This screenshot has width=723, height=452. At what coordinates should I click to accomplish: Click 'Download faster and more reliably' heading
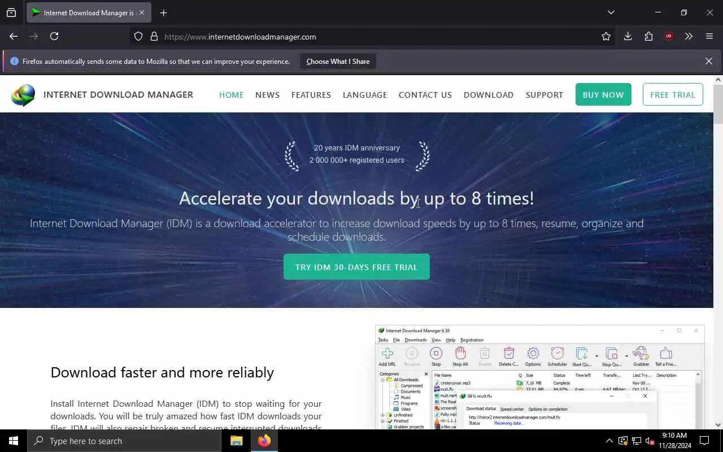tap(162, 372)
